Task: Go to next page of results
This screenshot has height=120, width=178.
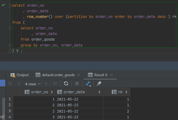Action: tap(46, 84)
